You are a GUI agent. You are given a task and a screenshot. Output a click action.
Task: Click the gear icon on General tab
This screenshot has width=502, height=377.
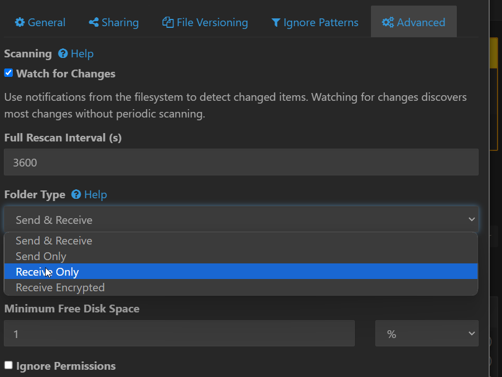18,22
